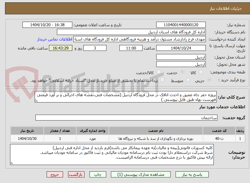The image size is (250, 183).
Task: Click the remaining time 16:43:29 counter
Action: pos(60,48)
